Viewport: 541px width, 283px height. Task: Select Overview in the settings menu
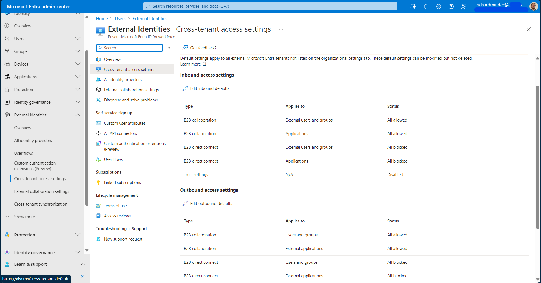point(112,59)
